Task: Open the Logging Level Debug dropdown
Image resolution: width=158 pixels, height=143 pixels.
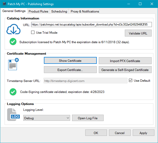Action: point(47,118)
